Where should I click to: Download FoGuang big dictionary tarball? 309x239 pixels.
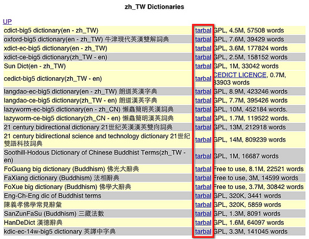pyautogui.click(x=203, y=169)
